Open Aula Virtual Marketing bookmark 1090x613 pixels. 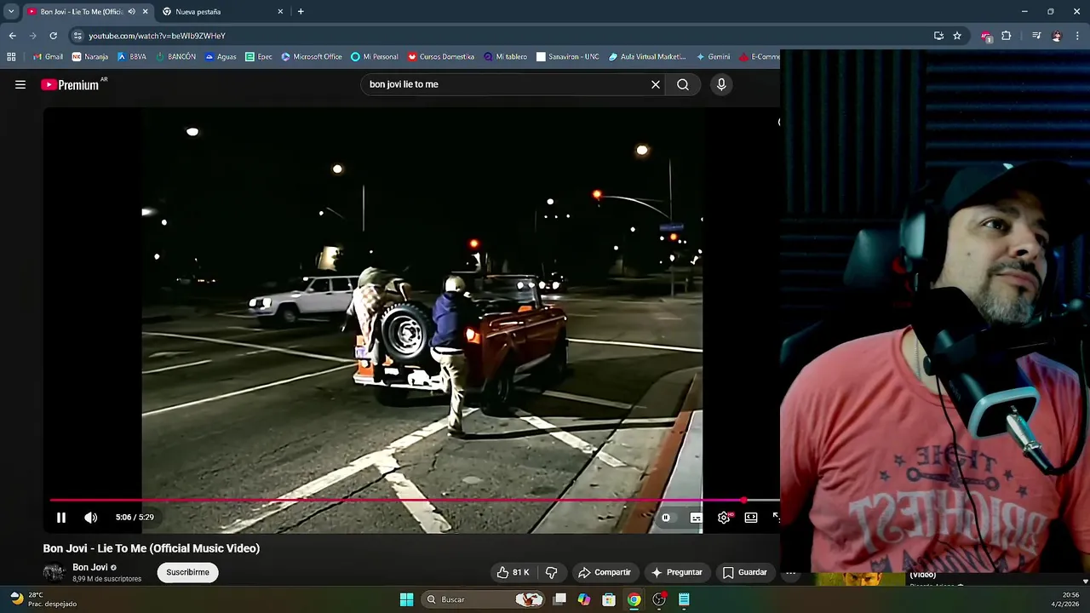click(x=647, y=57)
